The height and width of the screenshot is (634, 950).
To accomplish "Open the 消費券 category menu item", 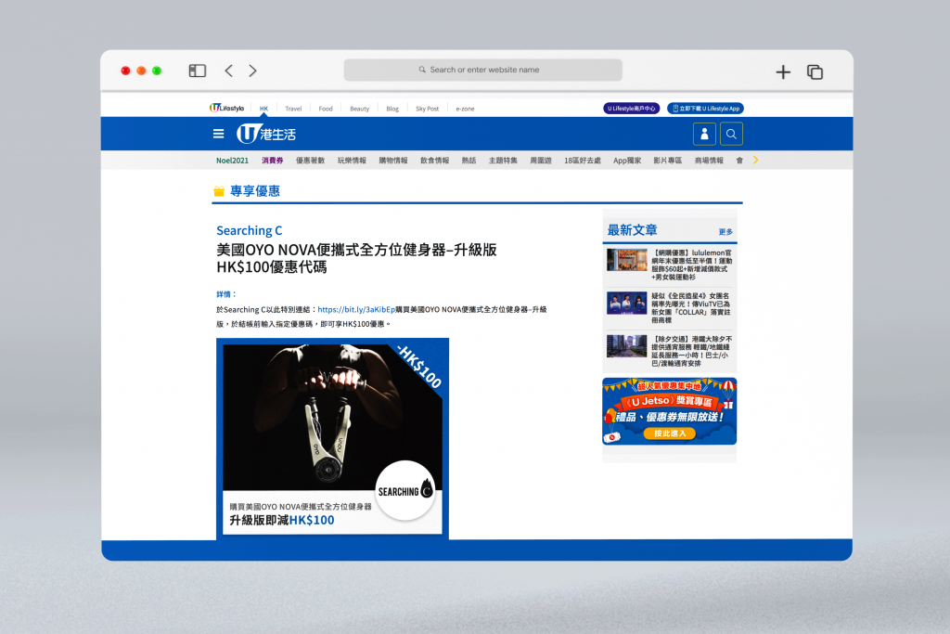I will pos(272,161).
